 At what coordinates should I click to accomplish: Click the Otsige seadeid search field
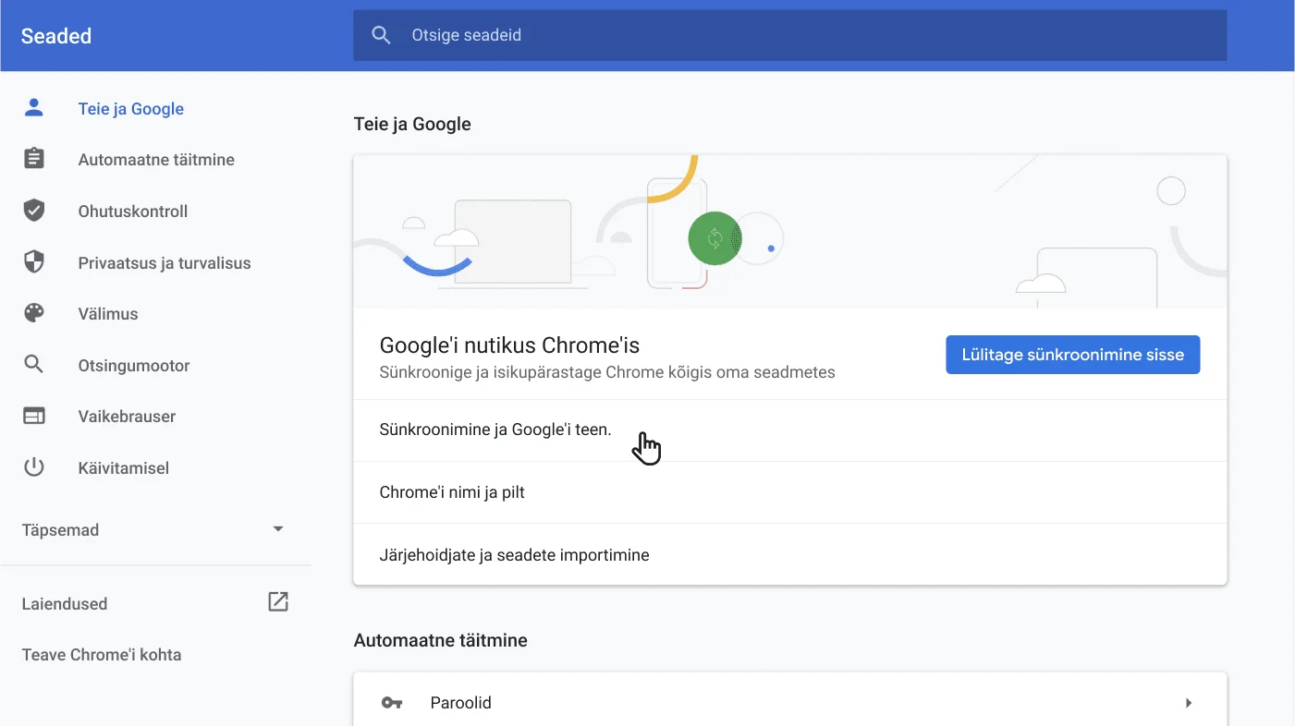(789, 35)
